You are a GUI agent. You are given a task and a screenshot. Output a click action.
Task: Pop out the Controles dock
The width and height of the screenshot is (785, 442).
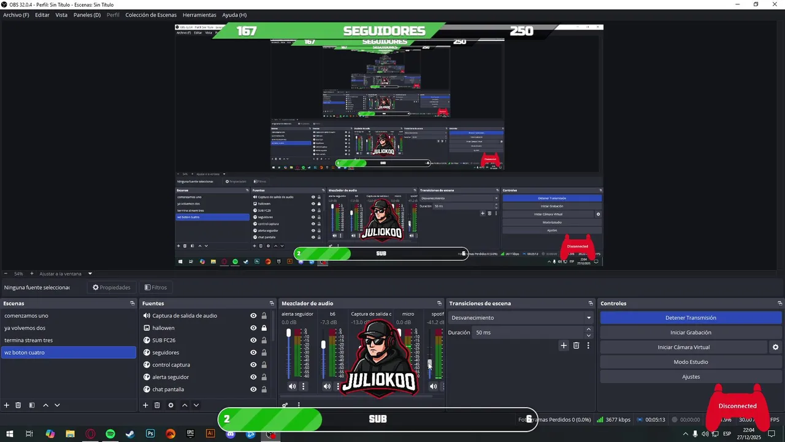click(x=779, y=303)
